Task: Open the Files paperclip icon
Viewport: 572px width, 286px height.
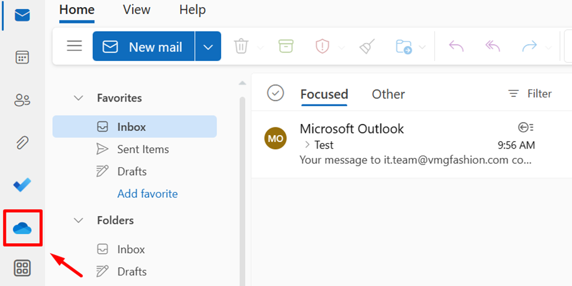Action: click(22, 143)
